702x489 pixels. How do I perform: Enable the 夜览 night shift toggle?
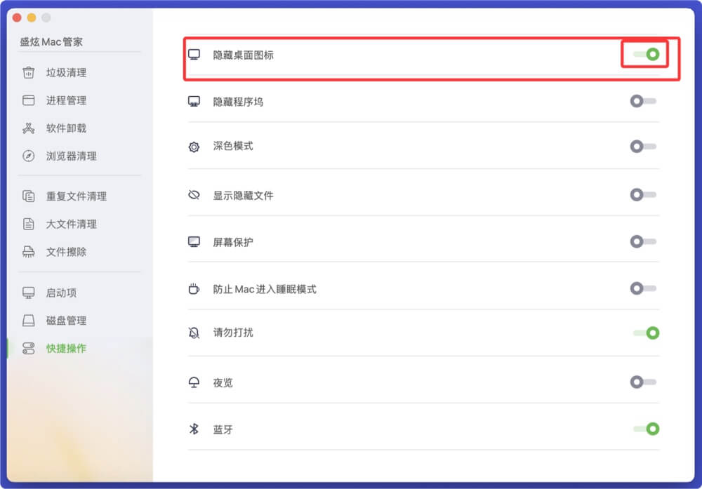pyautogui.click(x=644, y=382)
